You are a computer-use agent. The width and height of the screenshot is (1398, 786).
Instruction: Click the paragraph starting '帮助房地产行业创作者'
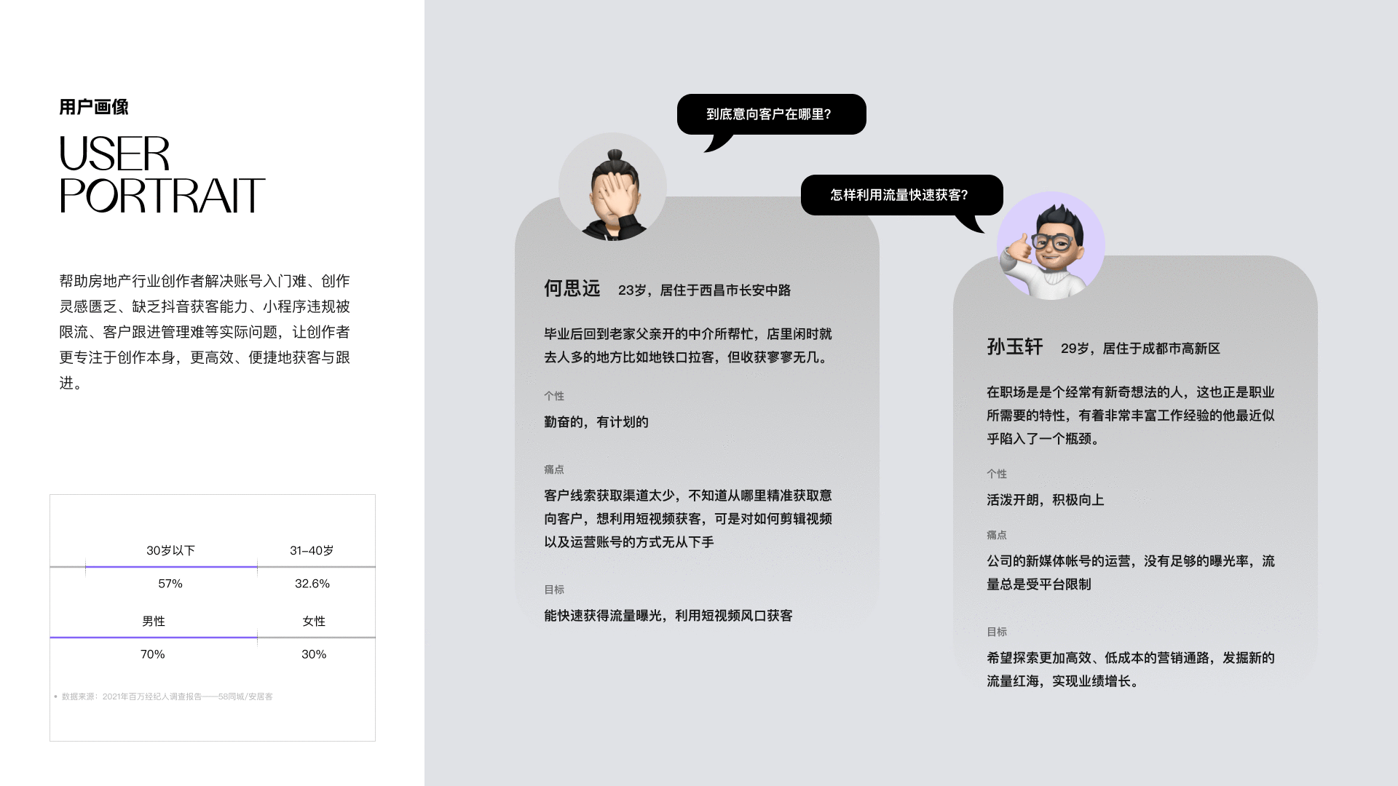point(205,332)
